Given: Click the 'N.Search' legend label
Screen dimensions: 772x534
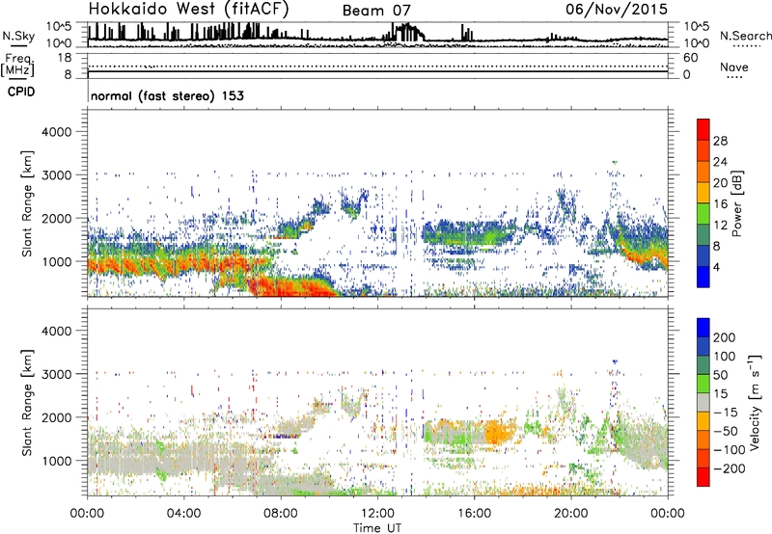Looking at the screenshot, I should click(745, 36).
